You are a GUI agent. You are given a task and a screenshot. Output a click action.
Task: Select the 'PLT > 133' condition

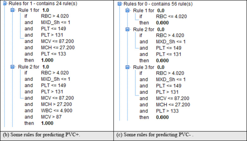pyautogui.click(x=167, y=111)
